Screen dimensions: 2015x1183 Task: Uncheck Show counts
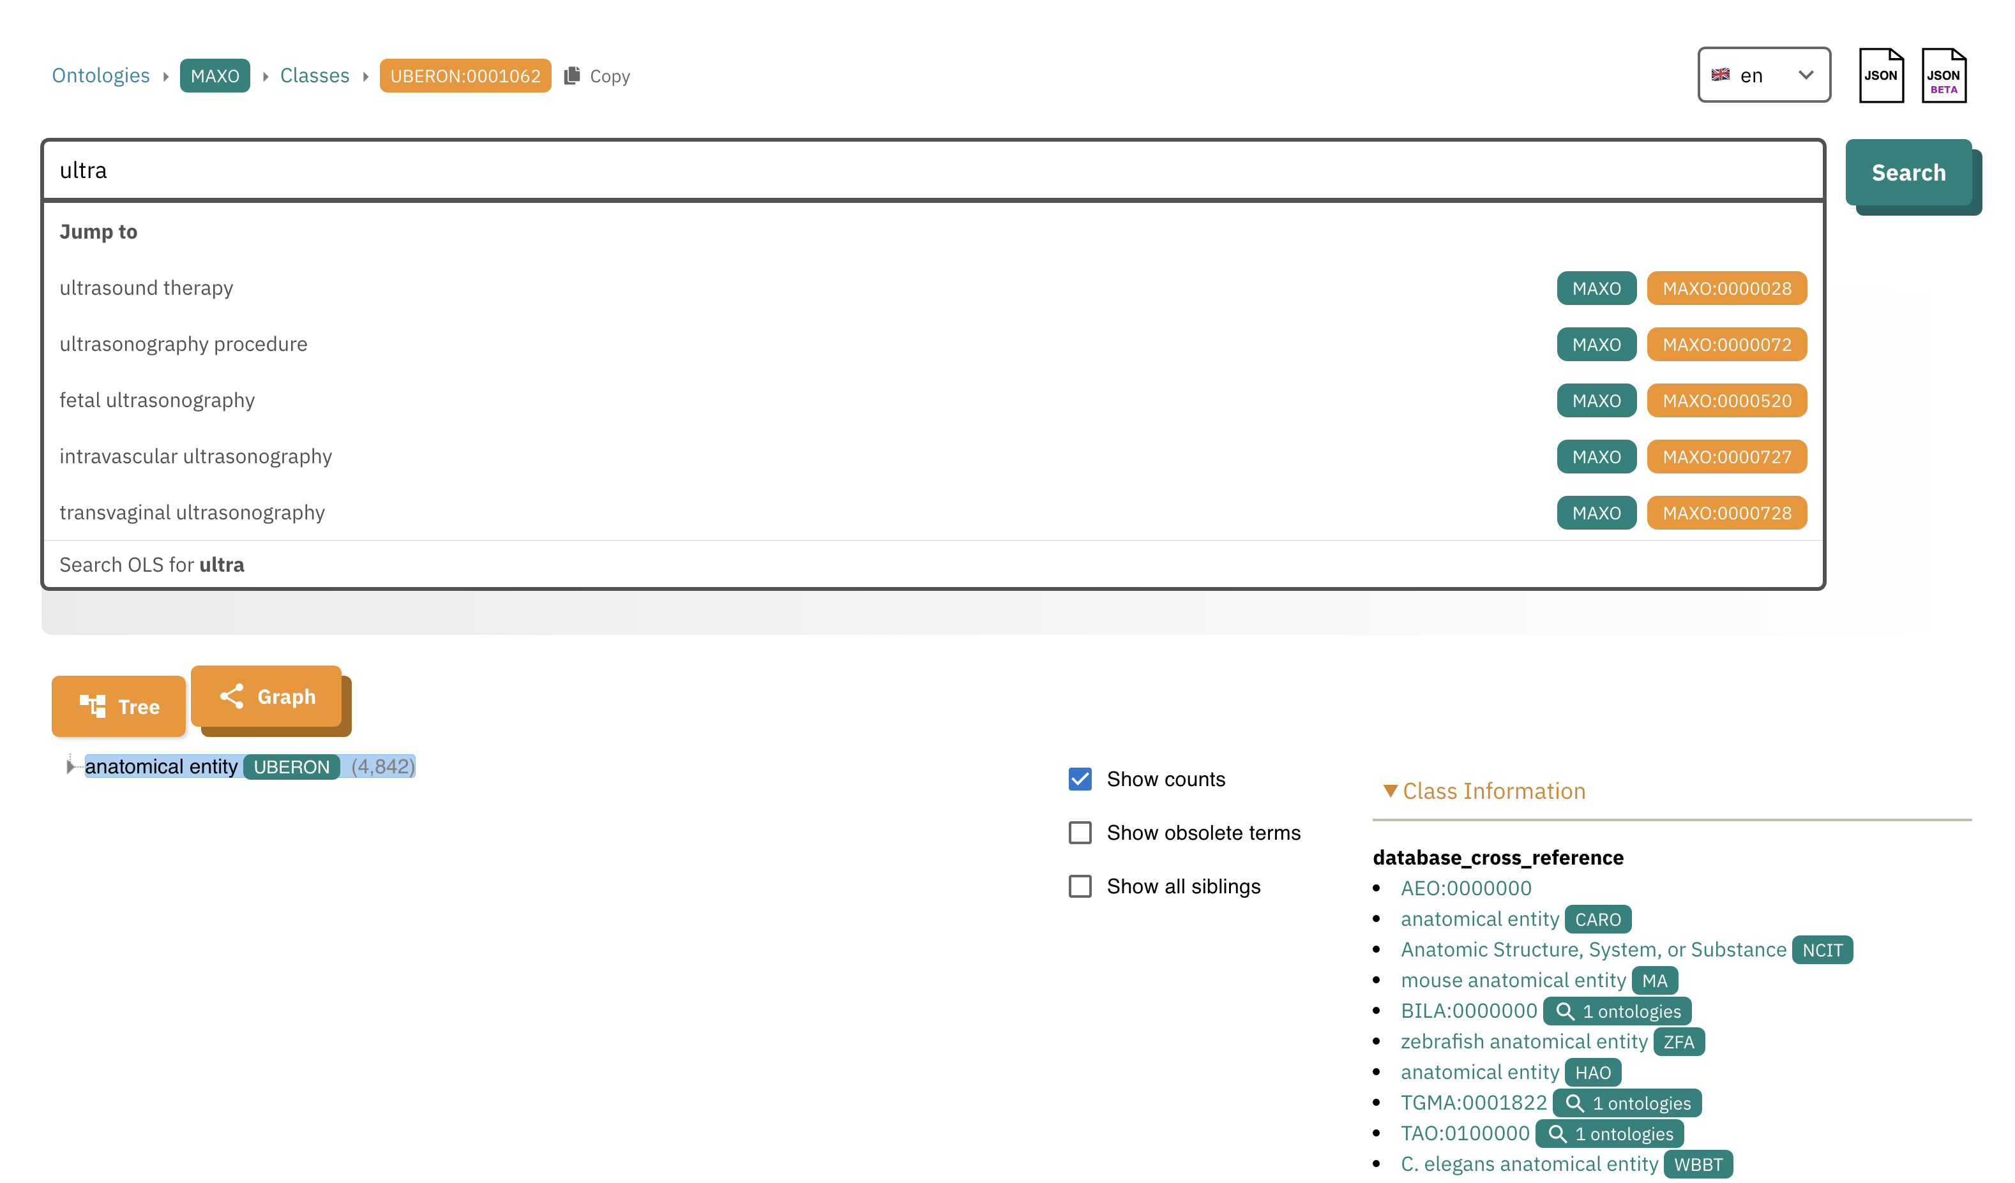(x=1080, y=778)
